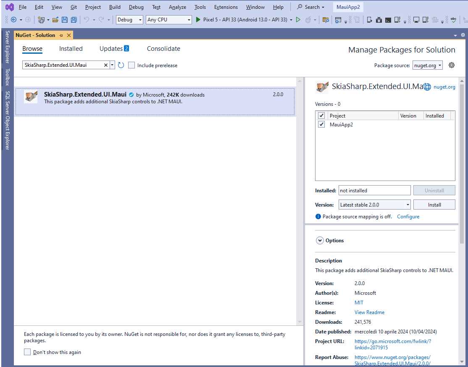Open the Package source nuget.org dropdown

[x=427, y=66]
